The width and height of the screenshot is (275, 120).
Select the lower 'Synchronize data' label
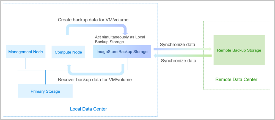tap(178, 61)
